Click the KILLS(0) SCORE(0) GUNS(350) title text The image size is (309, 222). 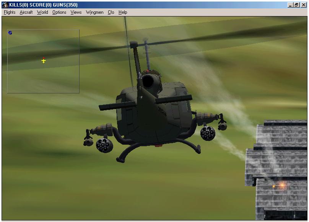point(44,5)
